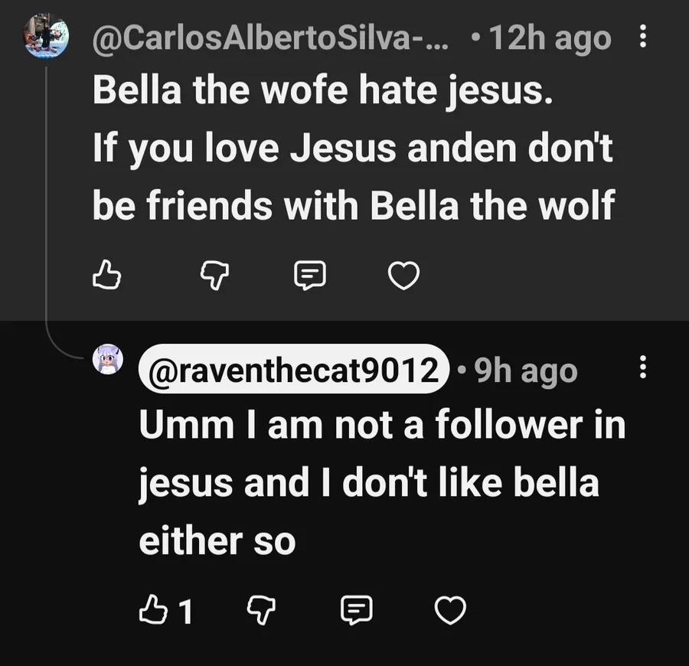Screen dimensions: 689x666
Task: Thumbs up raventhecat9012's reply
Action: point(150,610)
